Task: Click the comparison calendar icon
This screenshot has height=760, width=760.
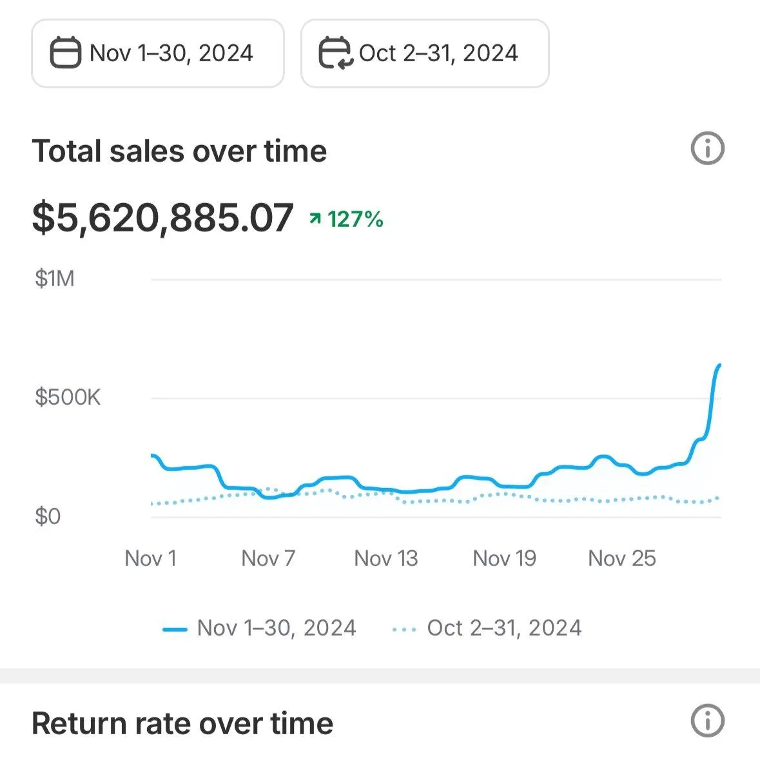Action: [335, 53]
